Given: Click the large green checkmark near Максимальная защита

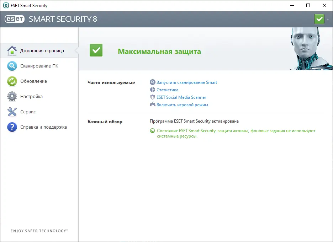Looking at the screenshot, I should 96,50.
